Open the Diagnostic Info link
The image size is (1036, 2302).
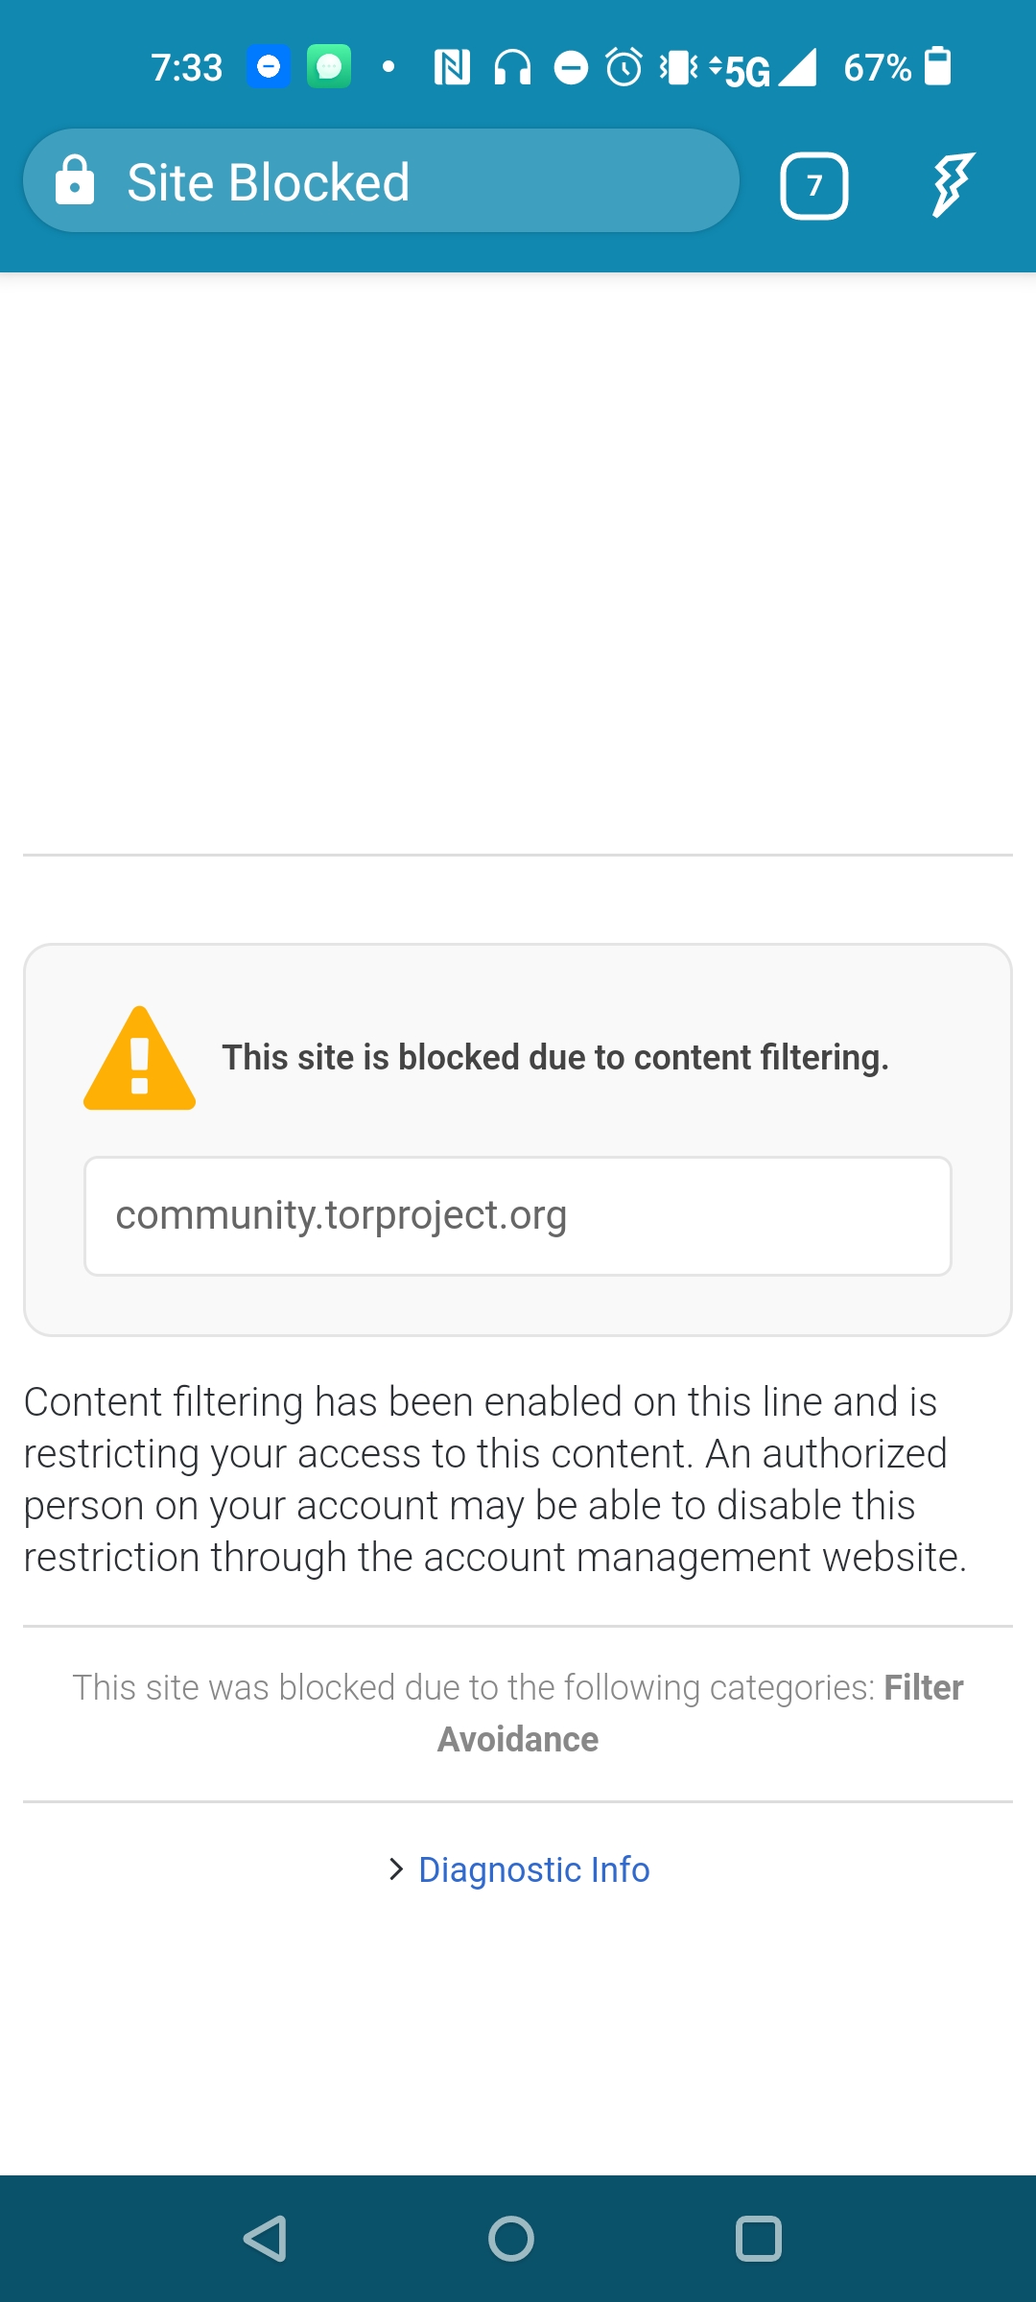click(x=534, y=1869)
